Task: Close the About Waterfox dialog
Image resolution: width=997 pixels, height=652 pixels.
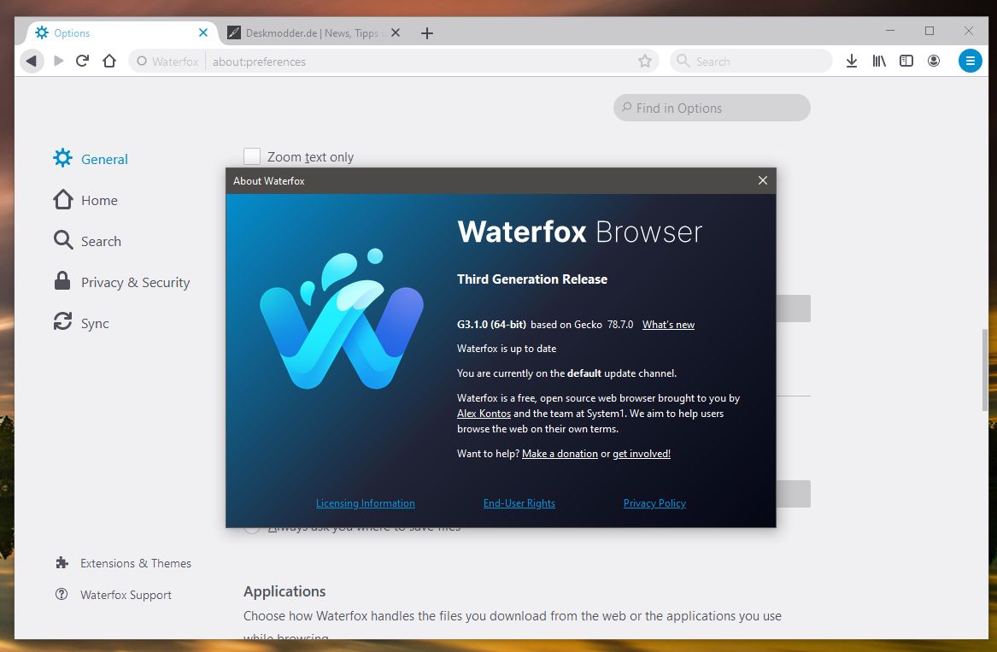Action: pyautogui.click(x=762, y=180)
